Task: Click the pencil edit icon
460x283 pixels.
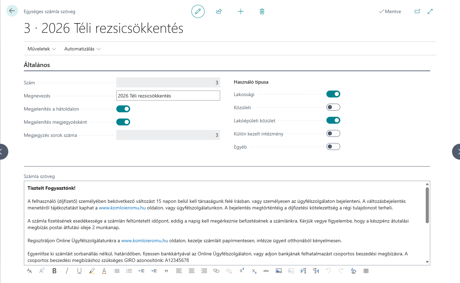Action: tap(198, 11)
